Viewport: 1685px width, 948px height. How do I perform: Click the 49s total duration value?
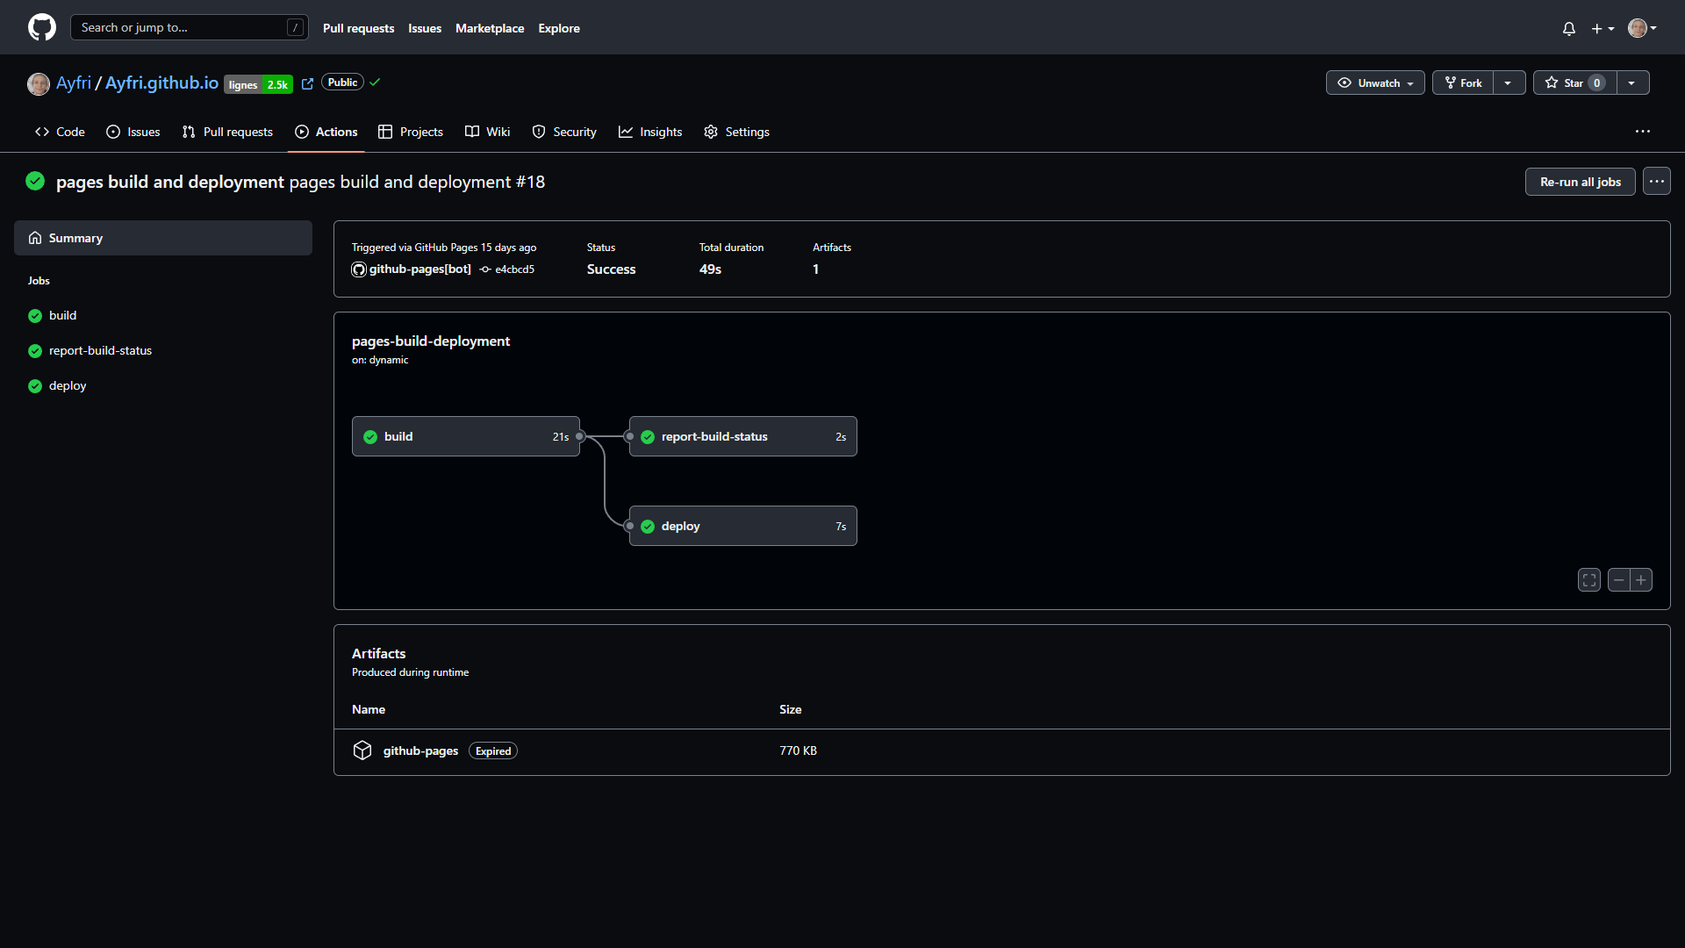(x=710, y=269)
